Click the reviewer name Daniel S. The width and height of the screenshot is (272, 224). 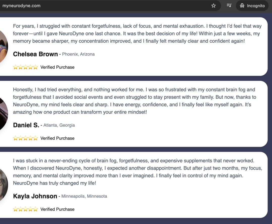pos(26,125)
